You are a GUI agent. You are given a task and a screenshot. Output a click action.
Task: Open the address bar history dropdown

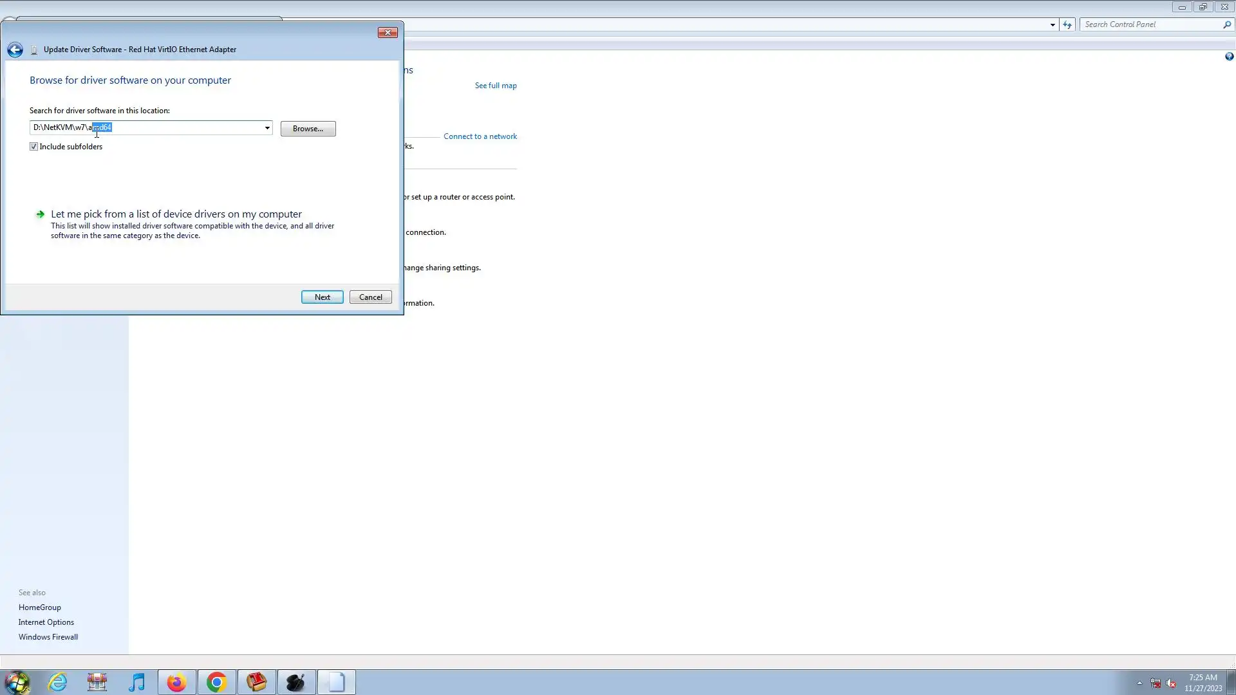(1053, 24)
